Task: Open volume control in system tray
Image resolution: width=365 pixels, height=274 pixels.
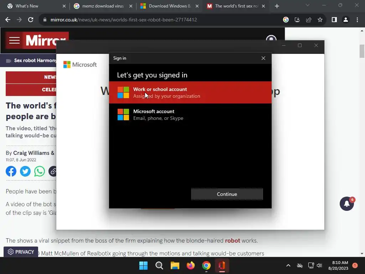Action: click(x=319, y=265)
